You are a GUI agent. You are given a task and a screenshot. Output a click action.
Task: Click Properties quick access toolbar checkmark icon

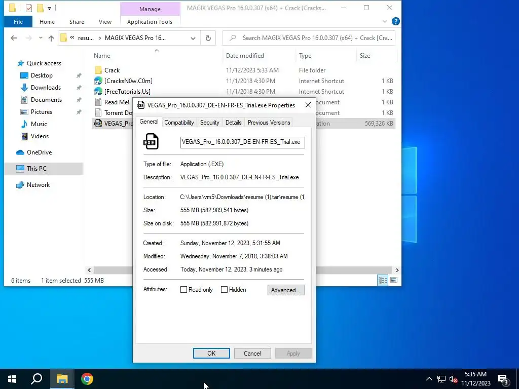click(x=29, y=8)
